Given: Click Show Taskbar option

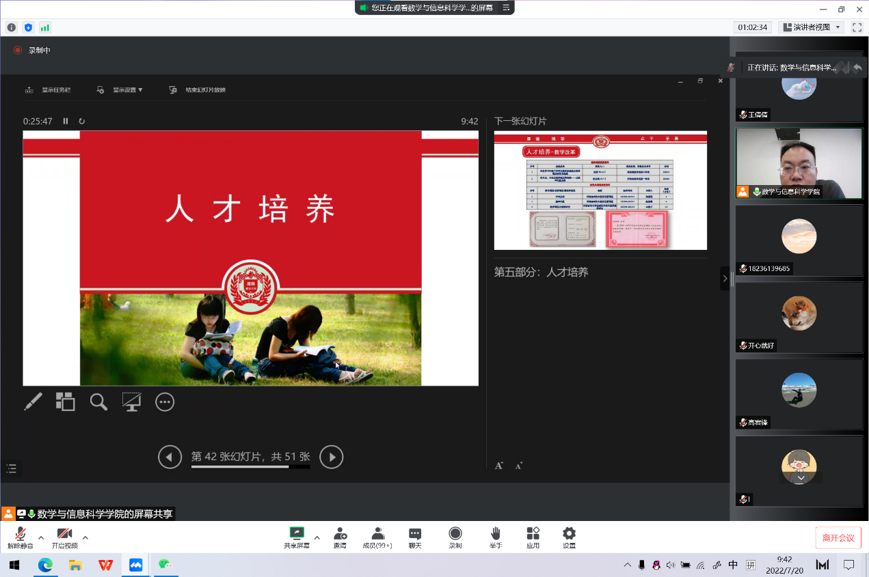Looking at the screenshot, I should pyautogui.click(x=49, y=89).
